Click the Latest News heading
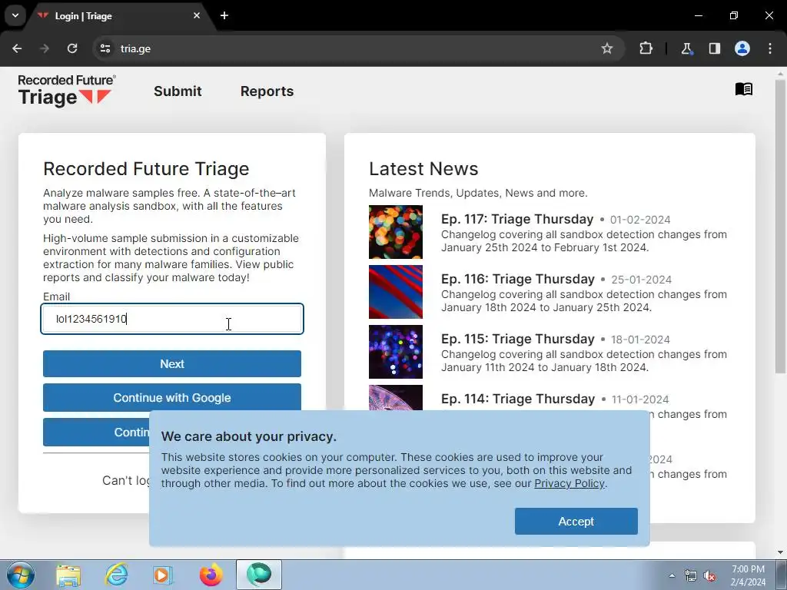The width and height of the screenshot is (787, 590). 423,169
